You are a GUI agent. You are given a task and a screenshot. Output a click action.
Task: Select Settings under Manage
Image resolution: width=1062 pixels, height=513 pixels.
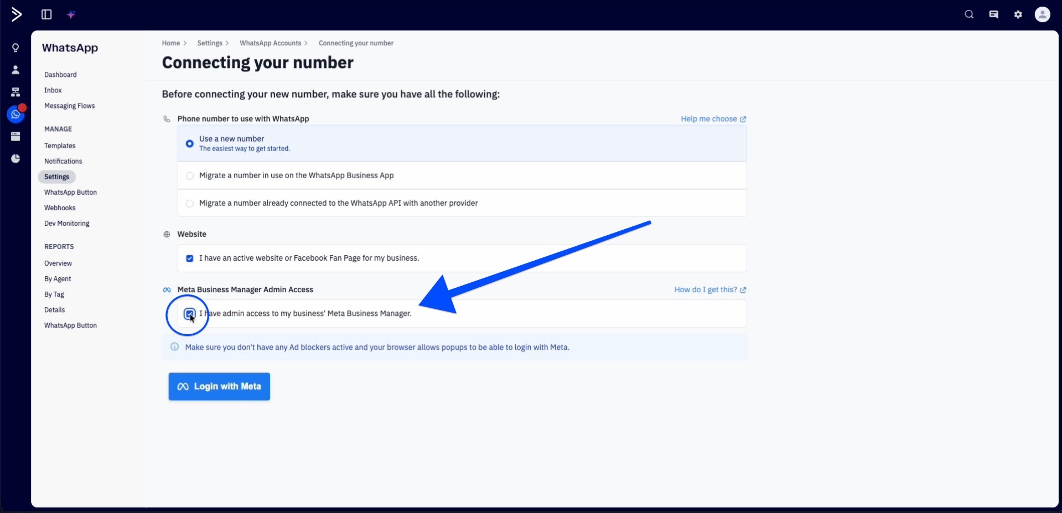point(57,177)
